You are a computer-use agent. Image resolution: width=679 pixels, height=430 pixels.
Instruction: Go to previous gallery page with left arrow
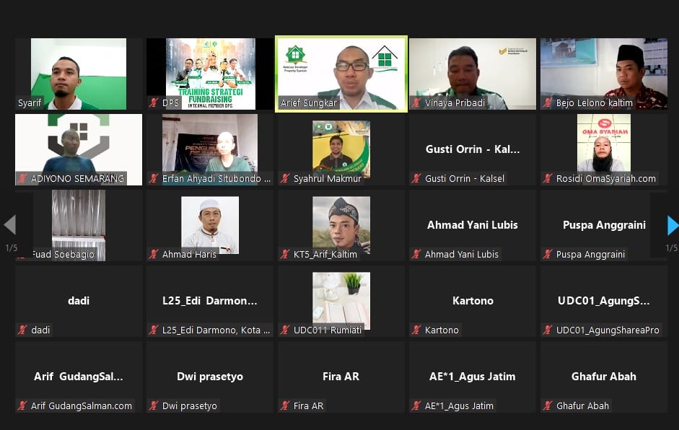[x=9, y=225]
